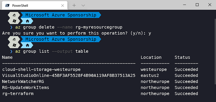Screen dimensions: 216x102
Task: Click the 'table' argument text
Action: (82, 51)
